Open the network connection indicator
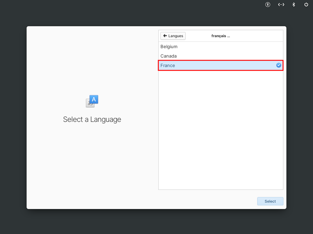This screenshot has height=234, width=313. coord(281,5)
